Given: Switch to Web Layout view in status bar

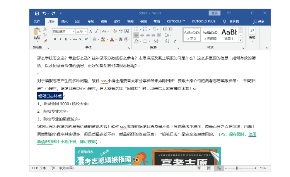Looking at the screenshot, I should tap(219, 168).
